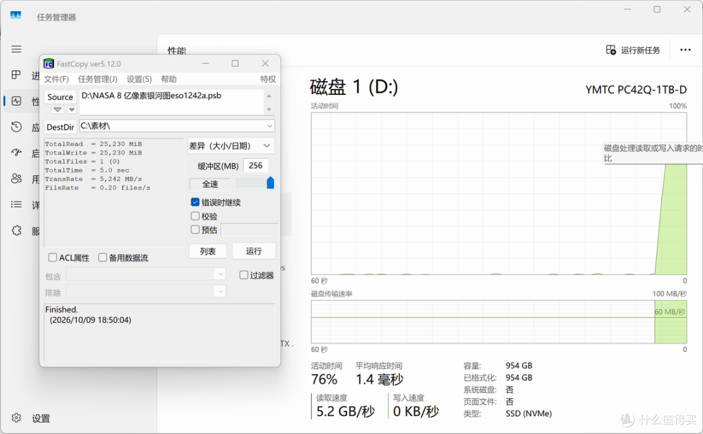Enable 备用数据流 checkbox

coord(103,258)
